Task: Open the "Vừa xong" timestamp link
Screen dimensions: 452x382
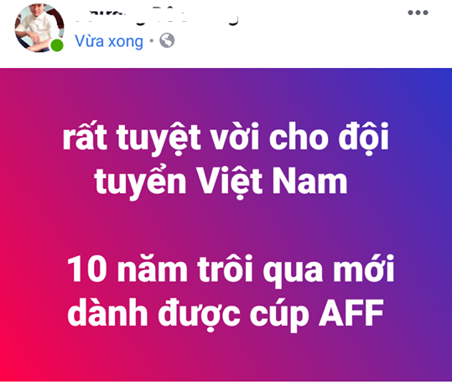Action: (x=109, y=41)
